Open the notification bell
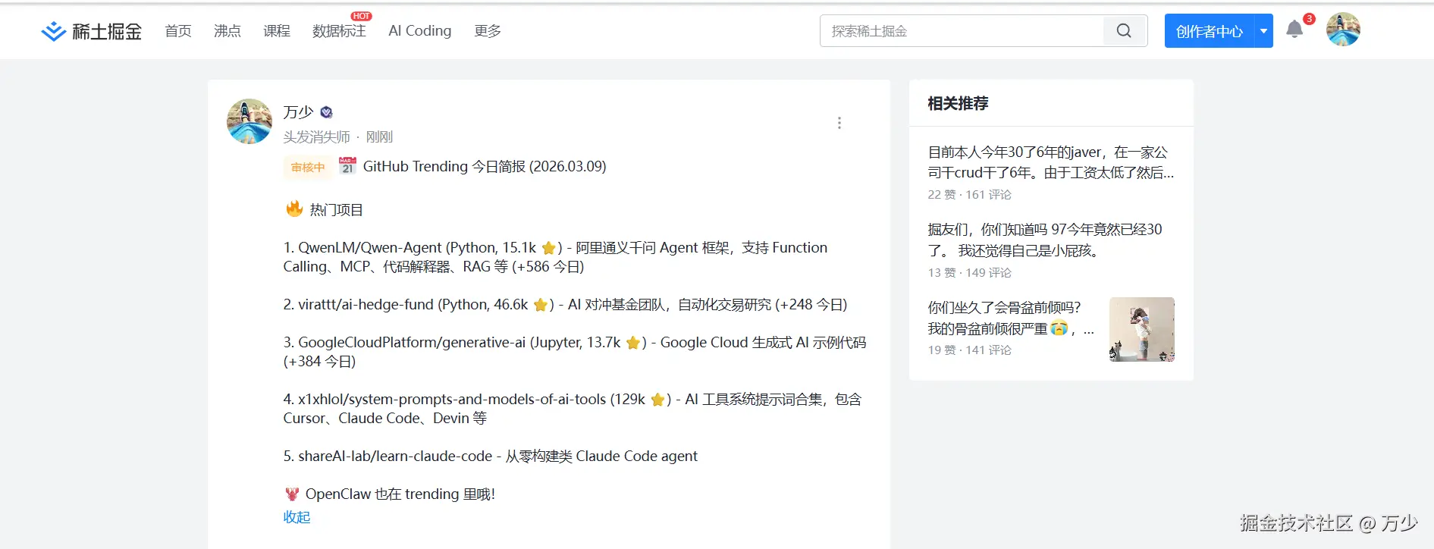 click(1294, 30)
